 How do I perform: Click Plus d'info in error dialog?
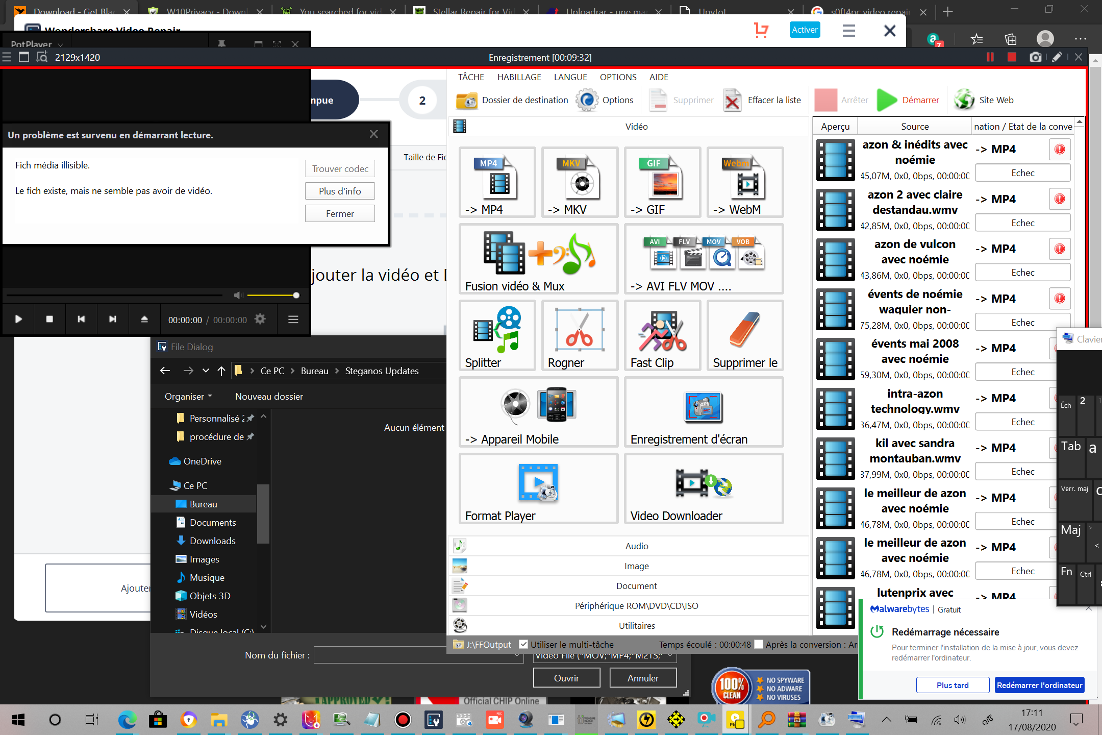point(340,191)
